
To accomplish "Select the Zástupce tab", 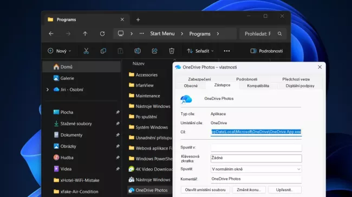I will (x=222, y=85).
